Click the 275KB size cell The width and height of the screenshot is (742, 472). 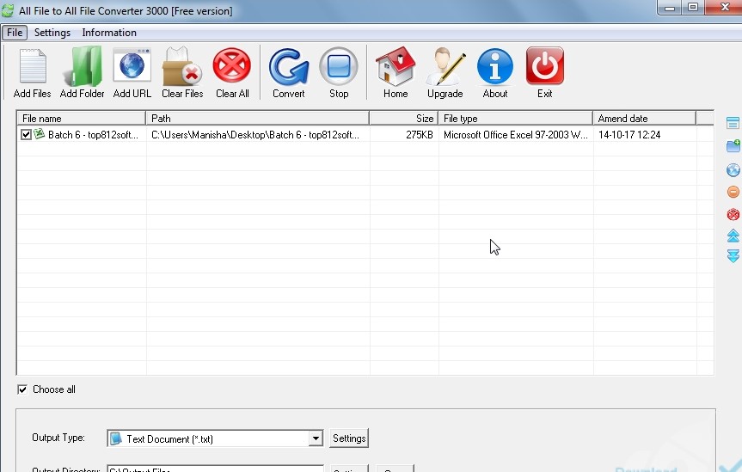pyautogui.click(x=420, y=135)
